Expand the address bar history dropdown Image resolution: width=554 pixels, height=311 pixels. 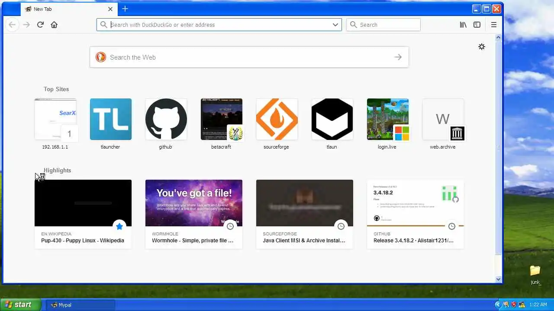(335, 25)
